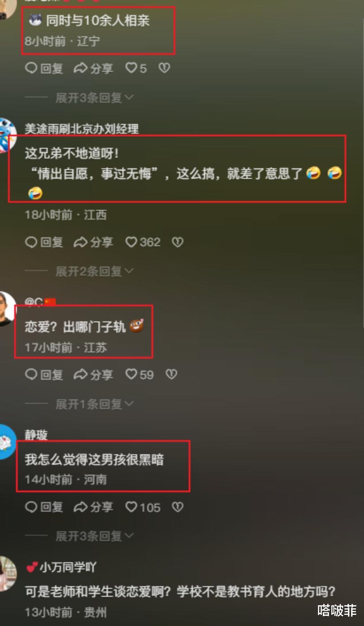Expand 展开2条回复 under 江西 comment
Viewport: 364px width, 626px height.
pos(94,271)
